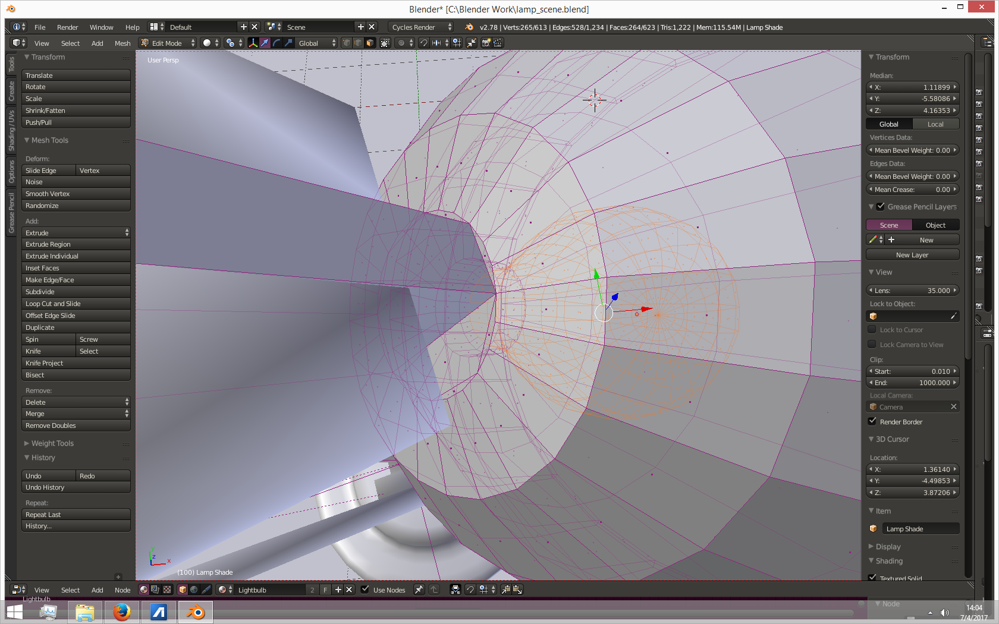Open the Render menu in top bar

coord(67,27)
